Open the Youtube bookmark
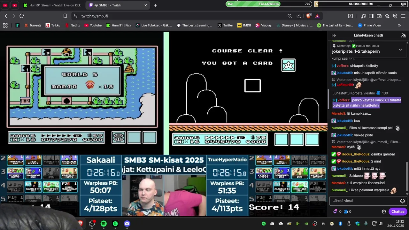409x230 pixels. [x=93, y=25]
